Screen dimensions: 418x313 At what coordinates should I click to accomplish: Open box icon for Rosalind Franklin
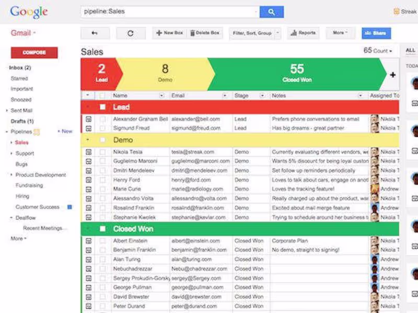click(88, 208)
